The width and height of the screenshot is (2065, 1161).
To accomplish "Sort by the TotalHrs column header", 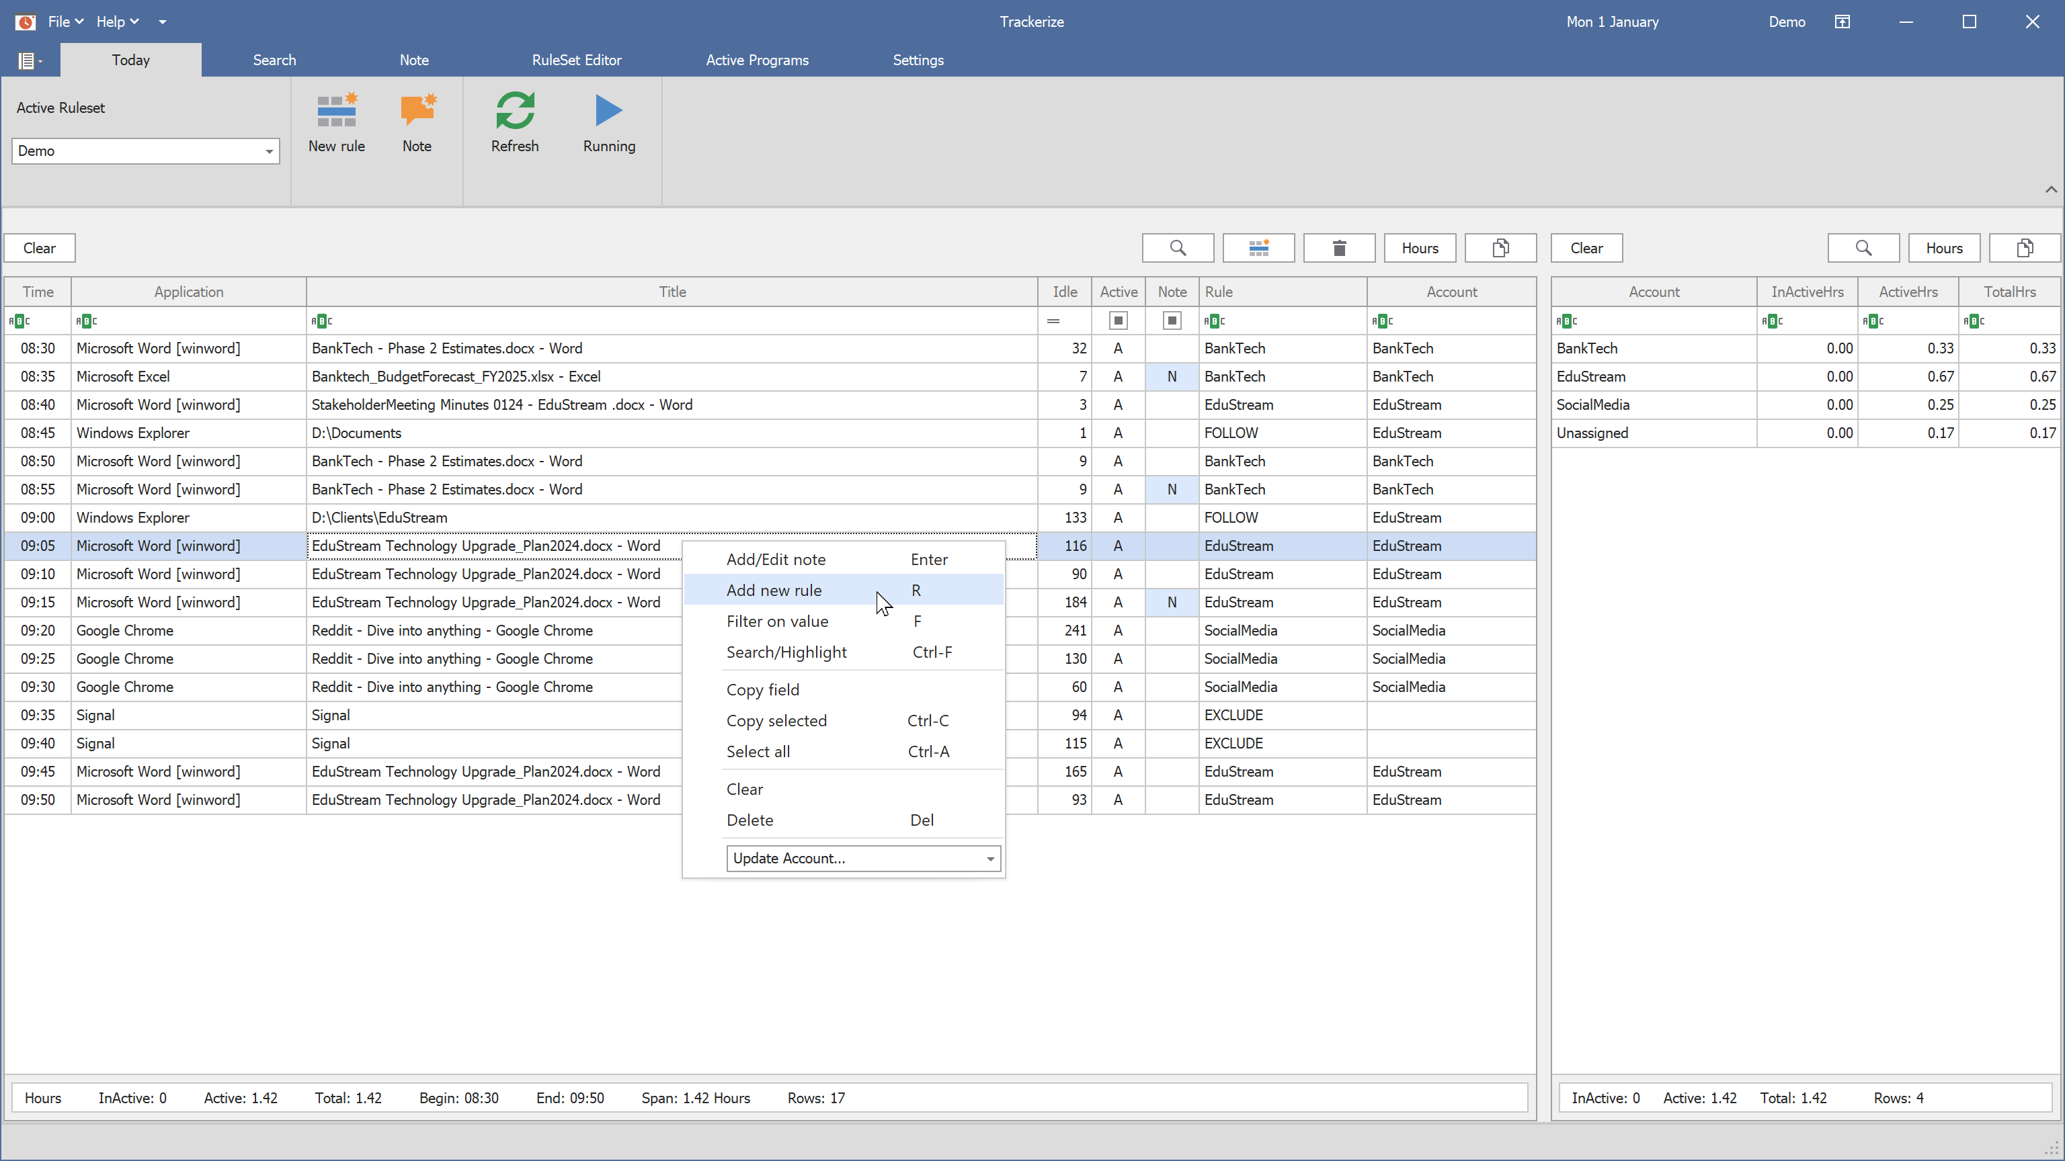I will [x=2009, y=292].
